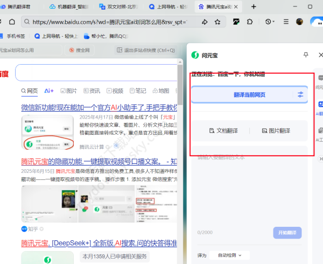Viewport: 323px width, 264px height.
Task: Click the search magnifier in address bar
Action: [x=26, y=22]
